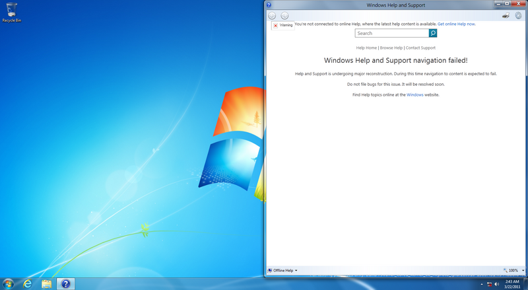
Task: Focus the Search input field
Action: click(392, 33)
